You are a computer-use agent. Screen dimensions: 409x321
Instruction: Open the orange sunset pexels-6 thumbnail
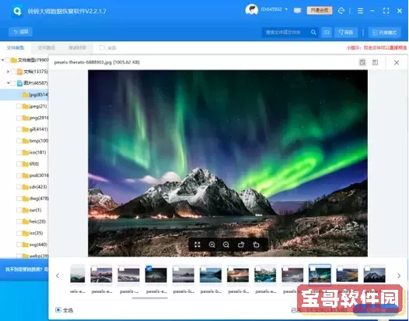[x=238, y=276]
